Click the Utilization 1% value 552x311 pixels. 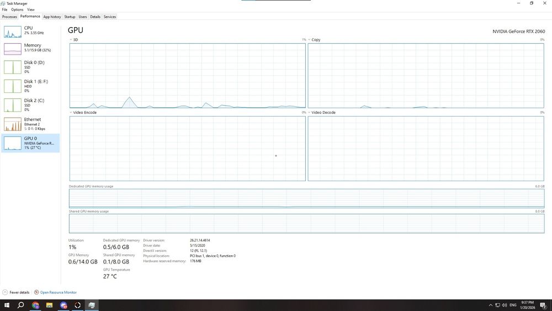coord(72,247)
